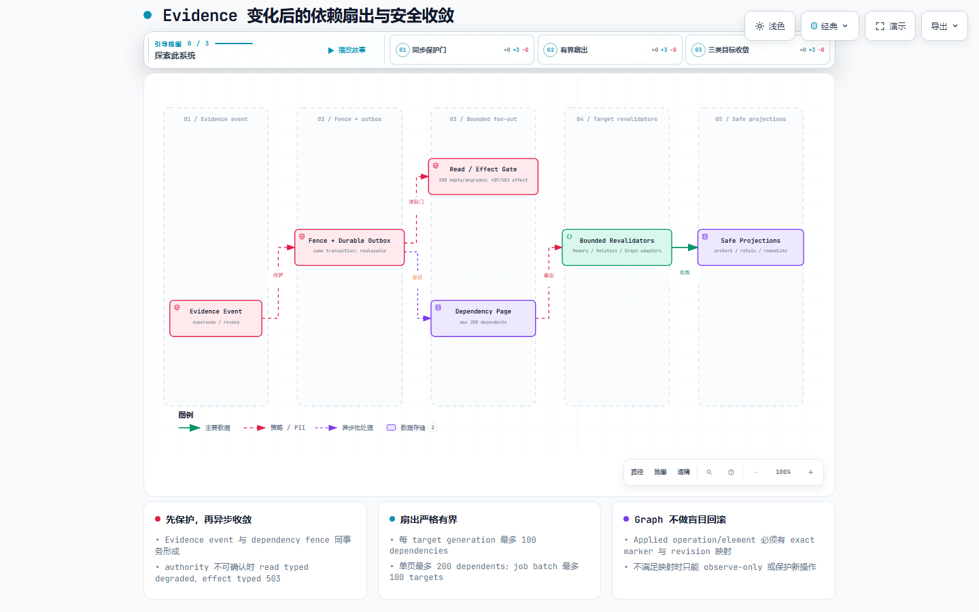Select the Fence + Durable Outbox node
979x612 pixels.
tap(349, 248)
